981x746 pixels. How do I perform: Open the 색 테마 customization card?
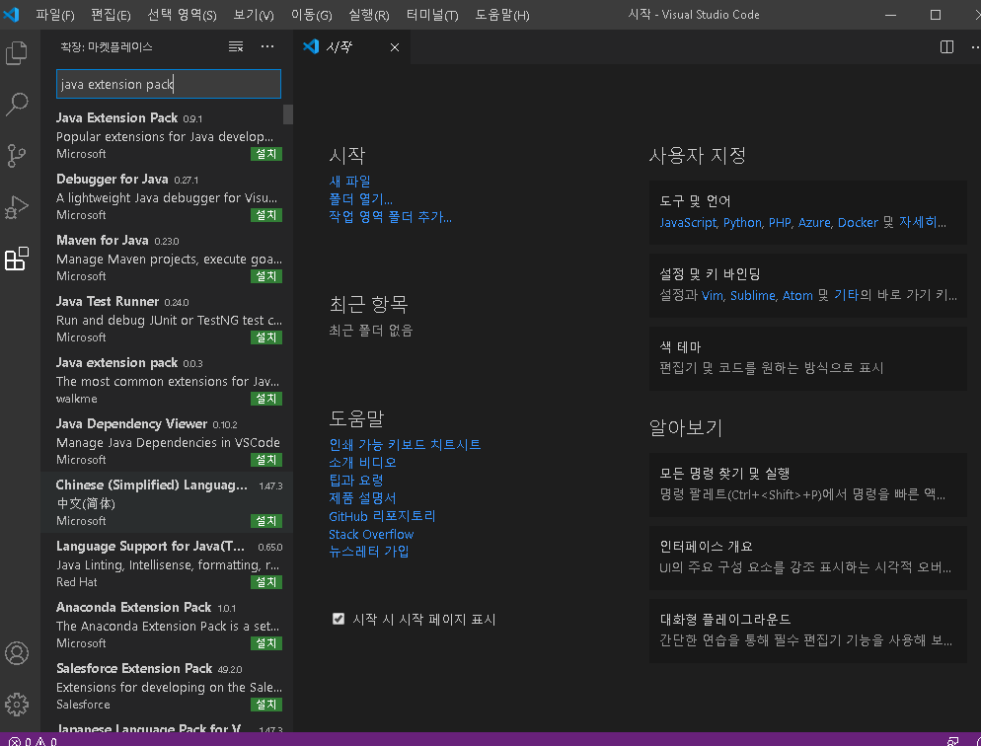807,358
